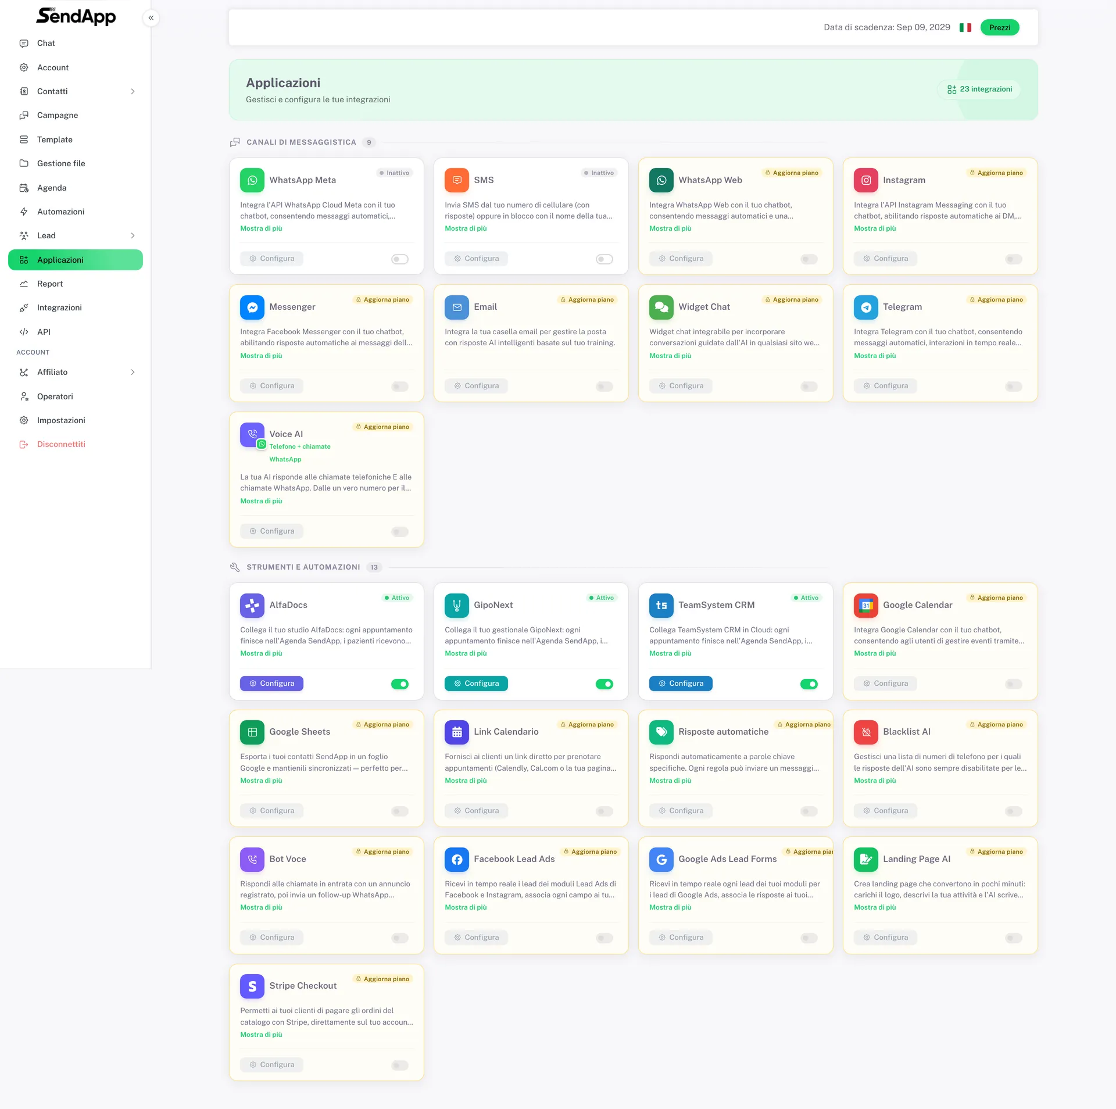Click the TeamSystem CRM icon

tap(661, 605)
